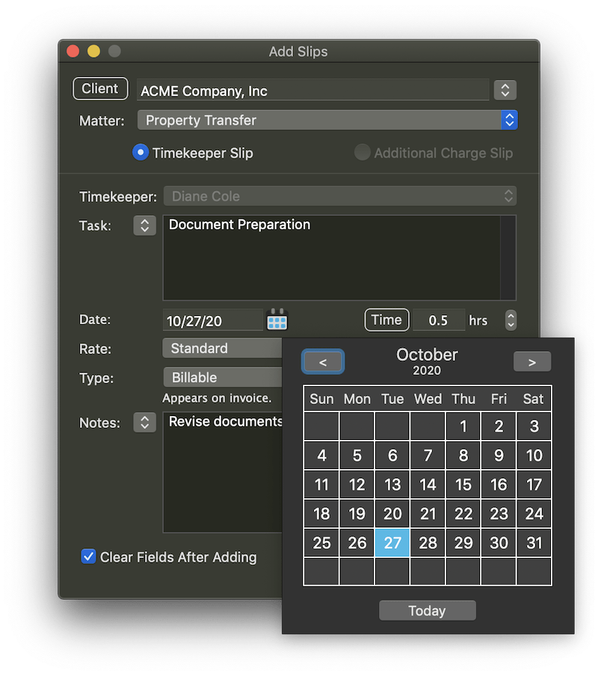598x676 pixels.
Task: Select October 25 in calendar
Action: [321, 543]
